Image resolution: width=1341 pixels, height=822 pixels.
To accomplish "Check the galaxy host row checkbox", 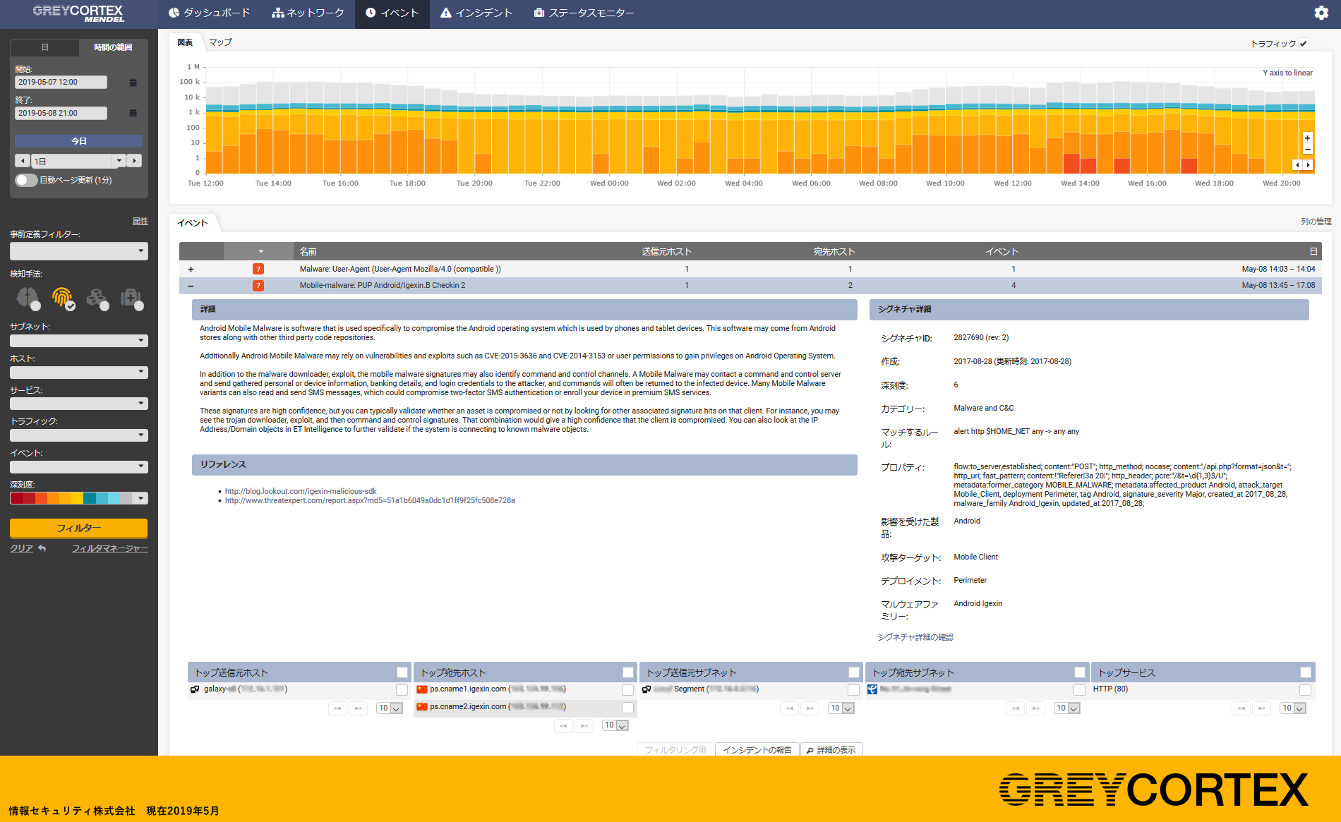I will point(402,690).
